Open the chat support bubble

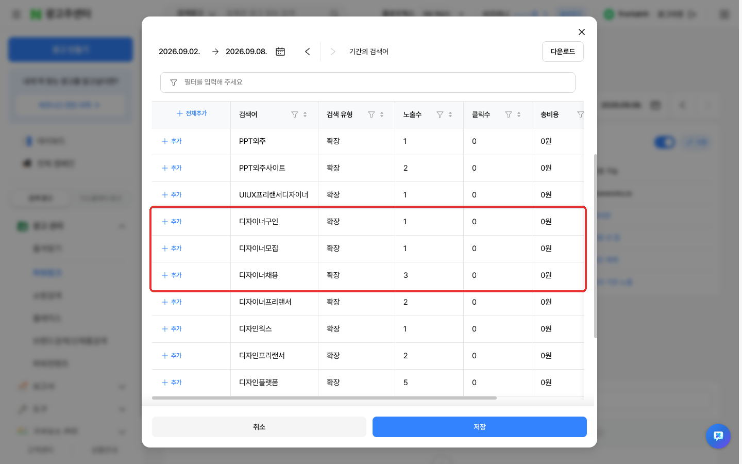pos(718,436)
